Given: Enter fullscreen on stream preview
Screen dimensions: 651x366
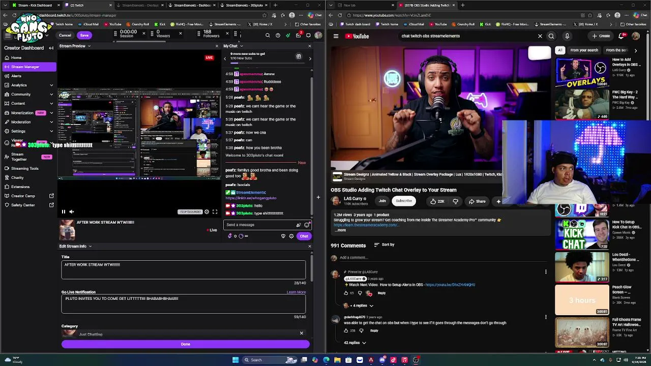Looking at the screenshot, I should tap(215, 211).
